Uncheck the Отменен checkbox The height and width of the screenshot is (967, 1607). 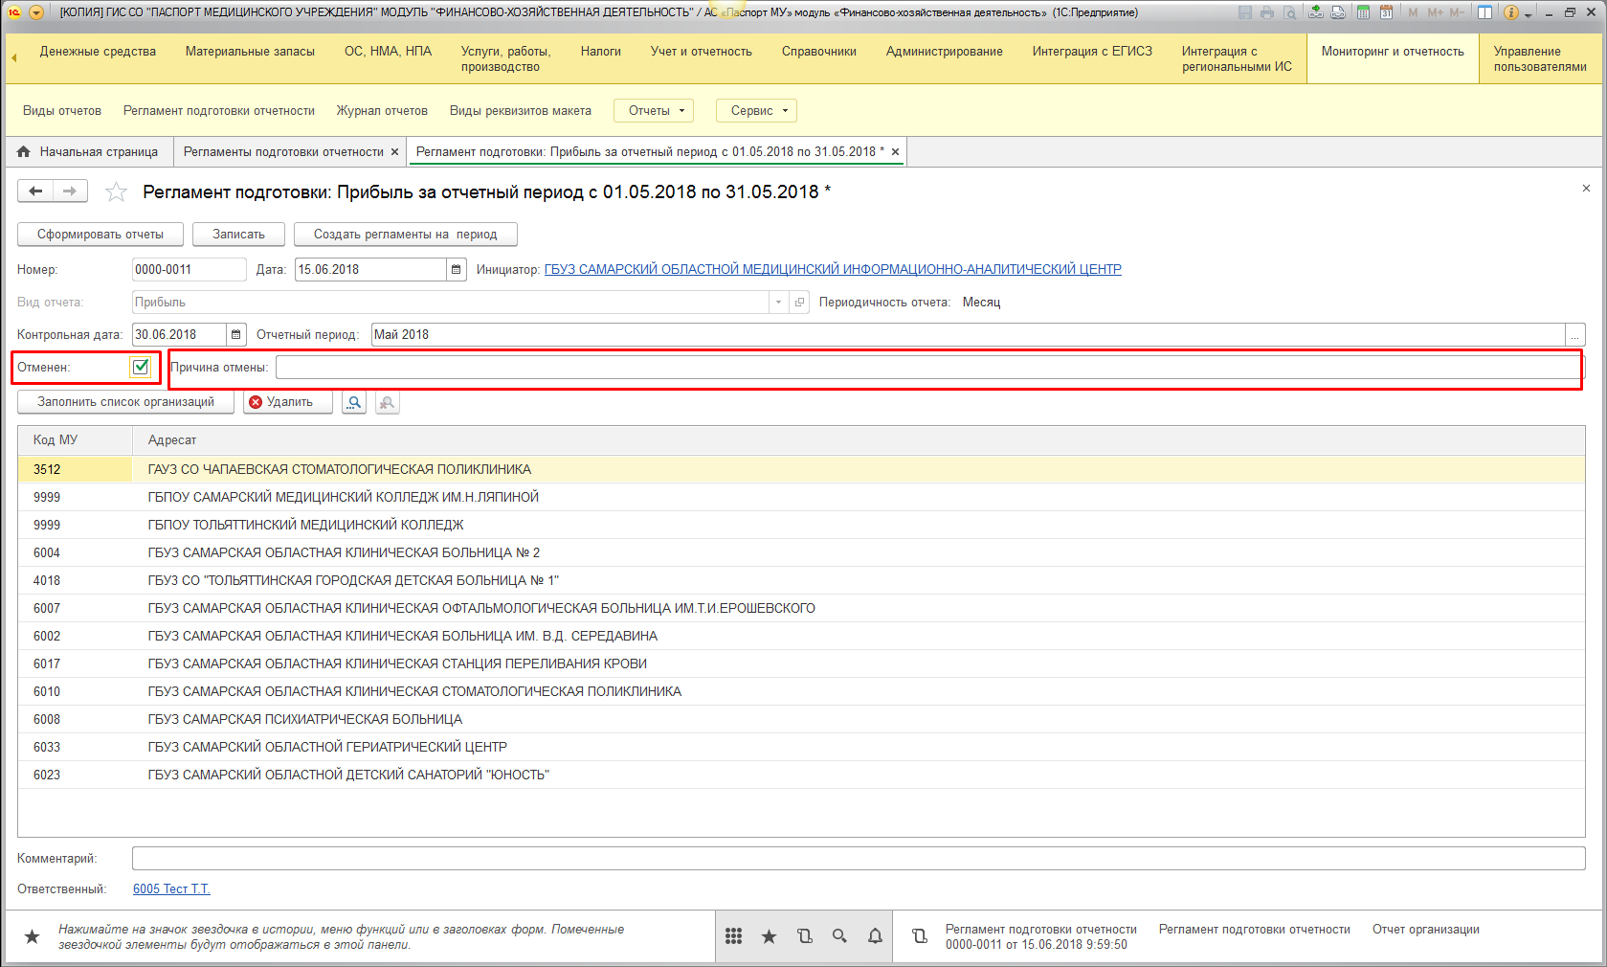pos(141,367)
